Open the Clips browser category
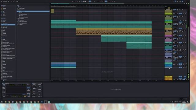 pos(4,31)
